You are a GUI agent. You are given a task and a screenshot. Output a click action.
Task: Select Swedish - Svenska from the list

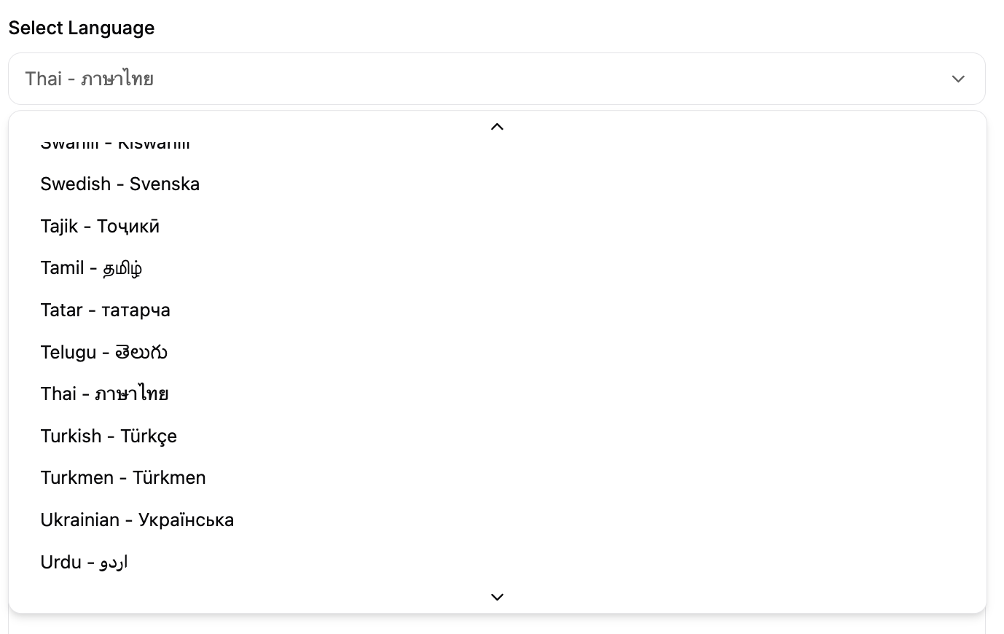coord(120,184)
